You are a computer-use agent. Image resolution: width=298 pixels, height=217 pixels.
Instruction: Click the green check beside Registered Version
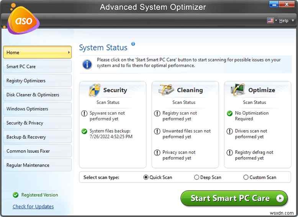click(16, 195)
